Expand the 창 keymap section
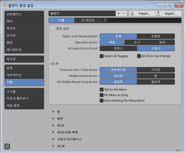The width and height of the screenshot is (185, 153). [x=53, y=112]
